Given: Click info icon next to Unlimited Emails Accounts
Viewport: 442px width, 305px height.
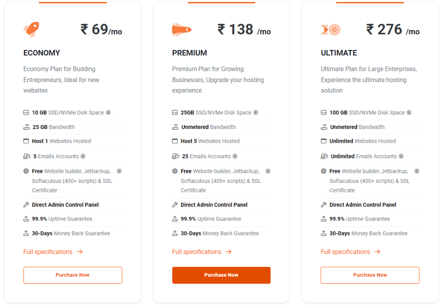Looking at the screenshot, I should [x=401, y=156].
